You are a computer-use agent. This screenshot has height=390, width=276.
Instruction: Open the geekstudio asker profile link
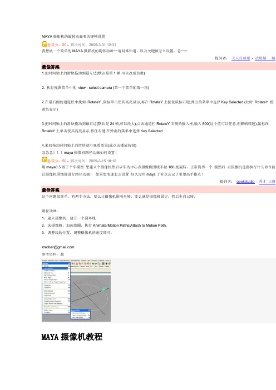(x=245, y=181)
